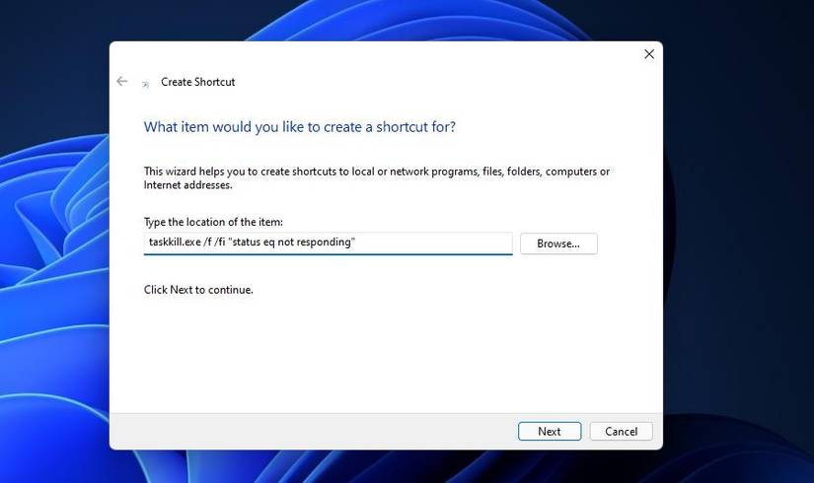Viewport: 814px width, 483px height.
Task: Click the item location text field
Action: pyautogui.click(x=329, y=243)
